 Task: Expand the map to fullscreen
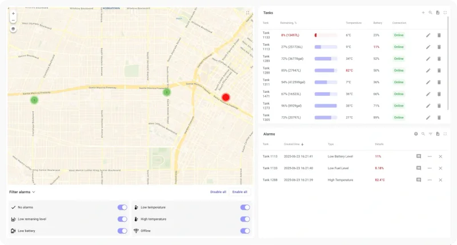(247, 13)
